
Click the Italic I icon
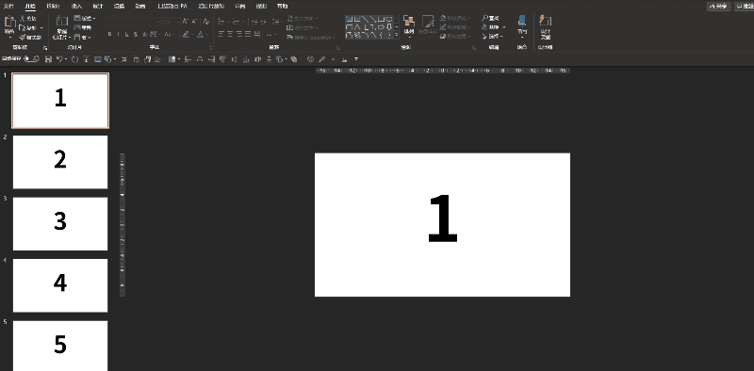tap(119, 34)
